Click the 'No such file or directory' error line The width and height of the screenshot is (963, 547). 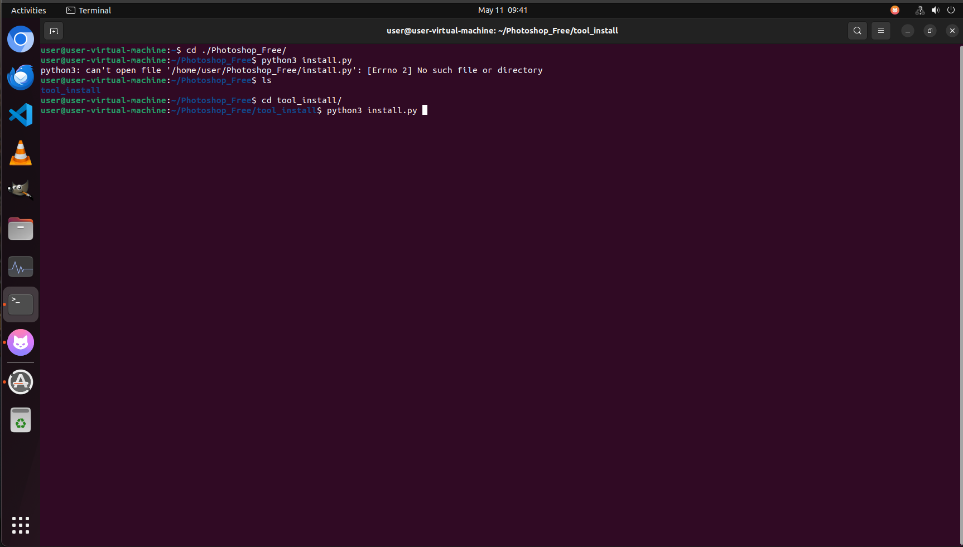pos(292,70)
